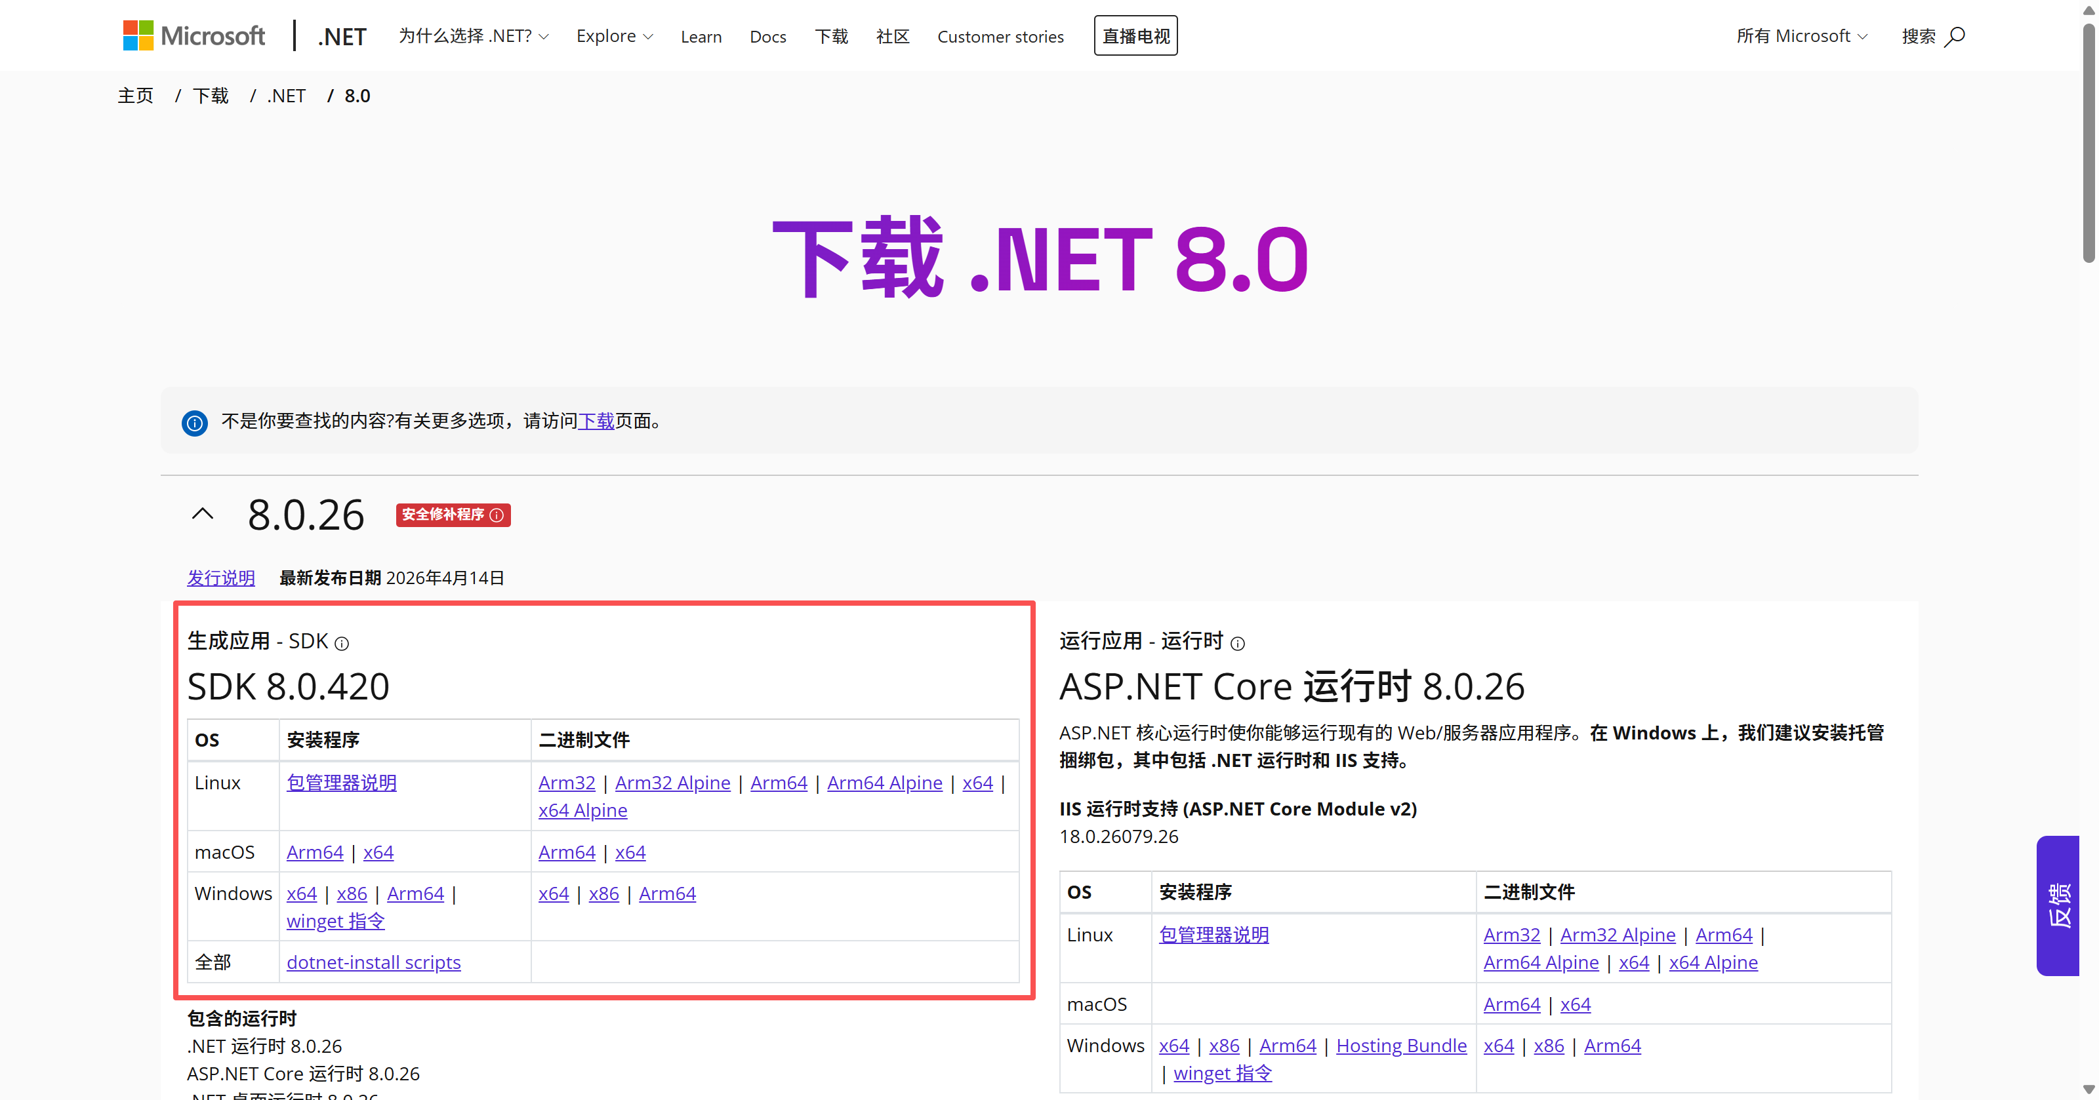Download ASP.NET runtime Linux x64 Alpine binary
2099x1100 pixels.
coord(1713,962)
